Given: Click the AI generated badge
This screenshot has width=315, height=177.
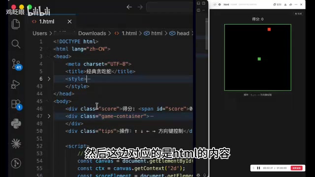Looking at the screenshot, I should point(298,14).
